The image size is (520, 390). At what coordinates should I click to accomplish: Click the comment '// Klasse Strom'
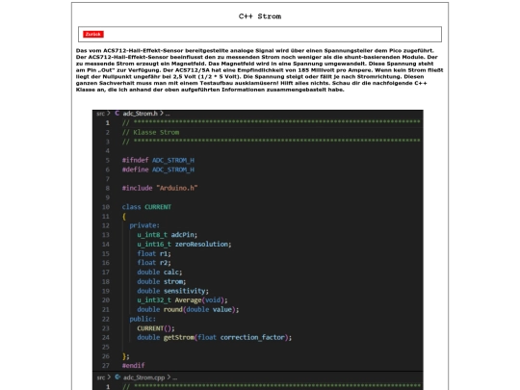tap(150, 132)
